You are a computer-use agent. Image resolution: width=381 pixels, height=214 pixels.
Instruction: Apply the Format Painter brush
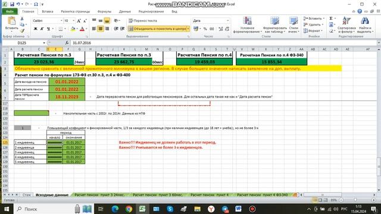click(22, 30)
